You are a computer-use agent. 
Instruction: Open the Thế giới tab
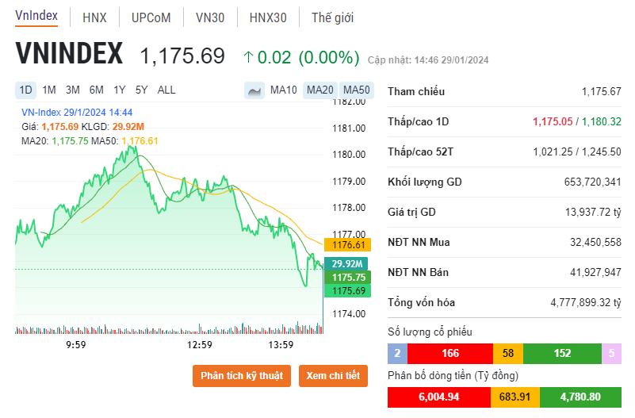point(332,17)
